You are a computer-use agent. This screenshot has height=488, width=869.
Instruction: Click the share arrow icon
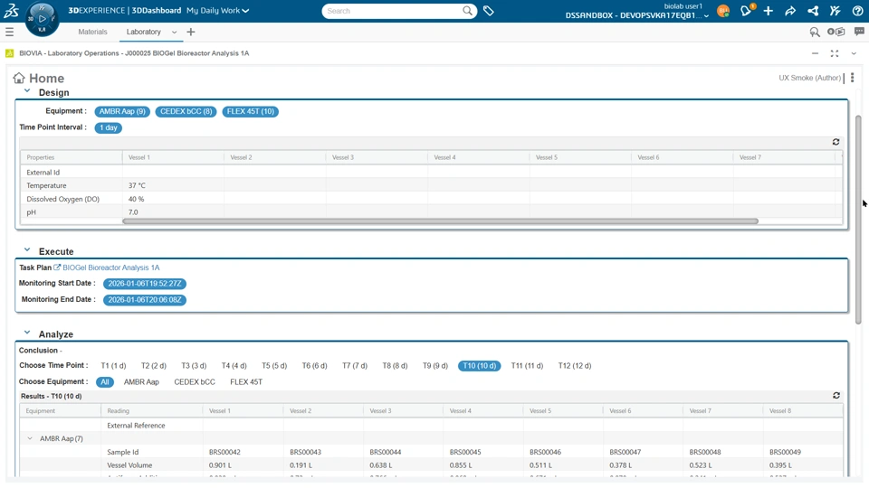pyautogui.click(x=790, y=11)
